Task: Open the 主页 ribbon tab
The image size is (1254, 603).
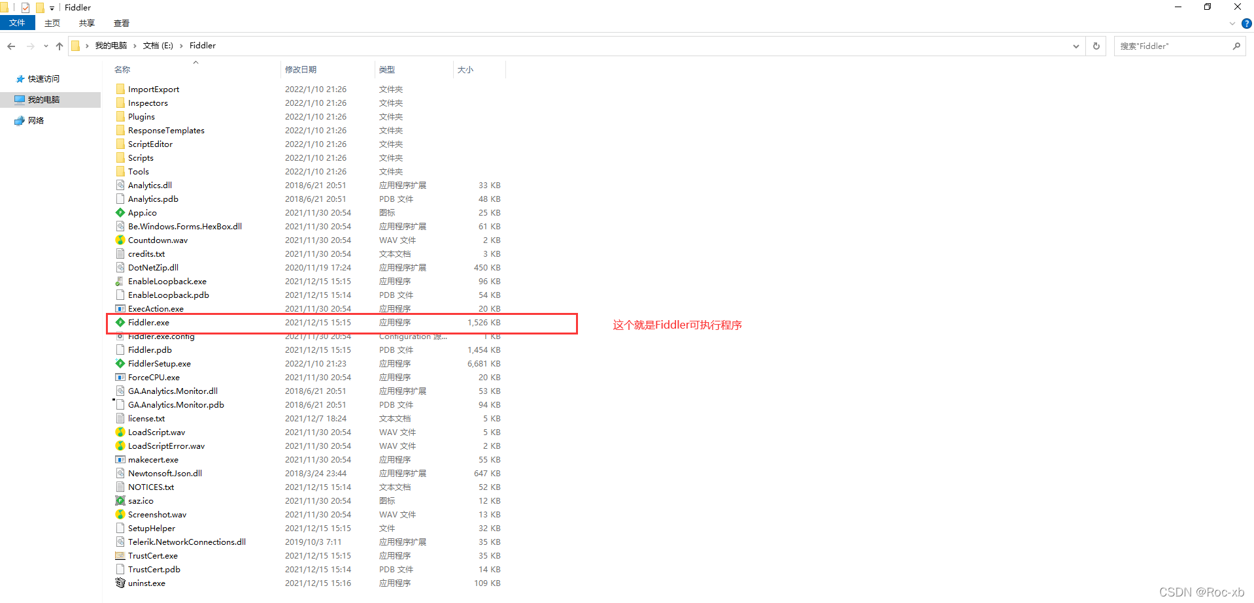Action: pos(52,23)
